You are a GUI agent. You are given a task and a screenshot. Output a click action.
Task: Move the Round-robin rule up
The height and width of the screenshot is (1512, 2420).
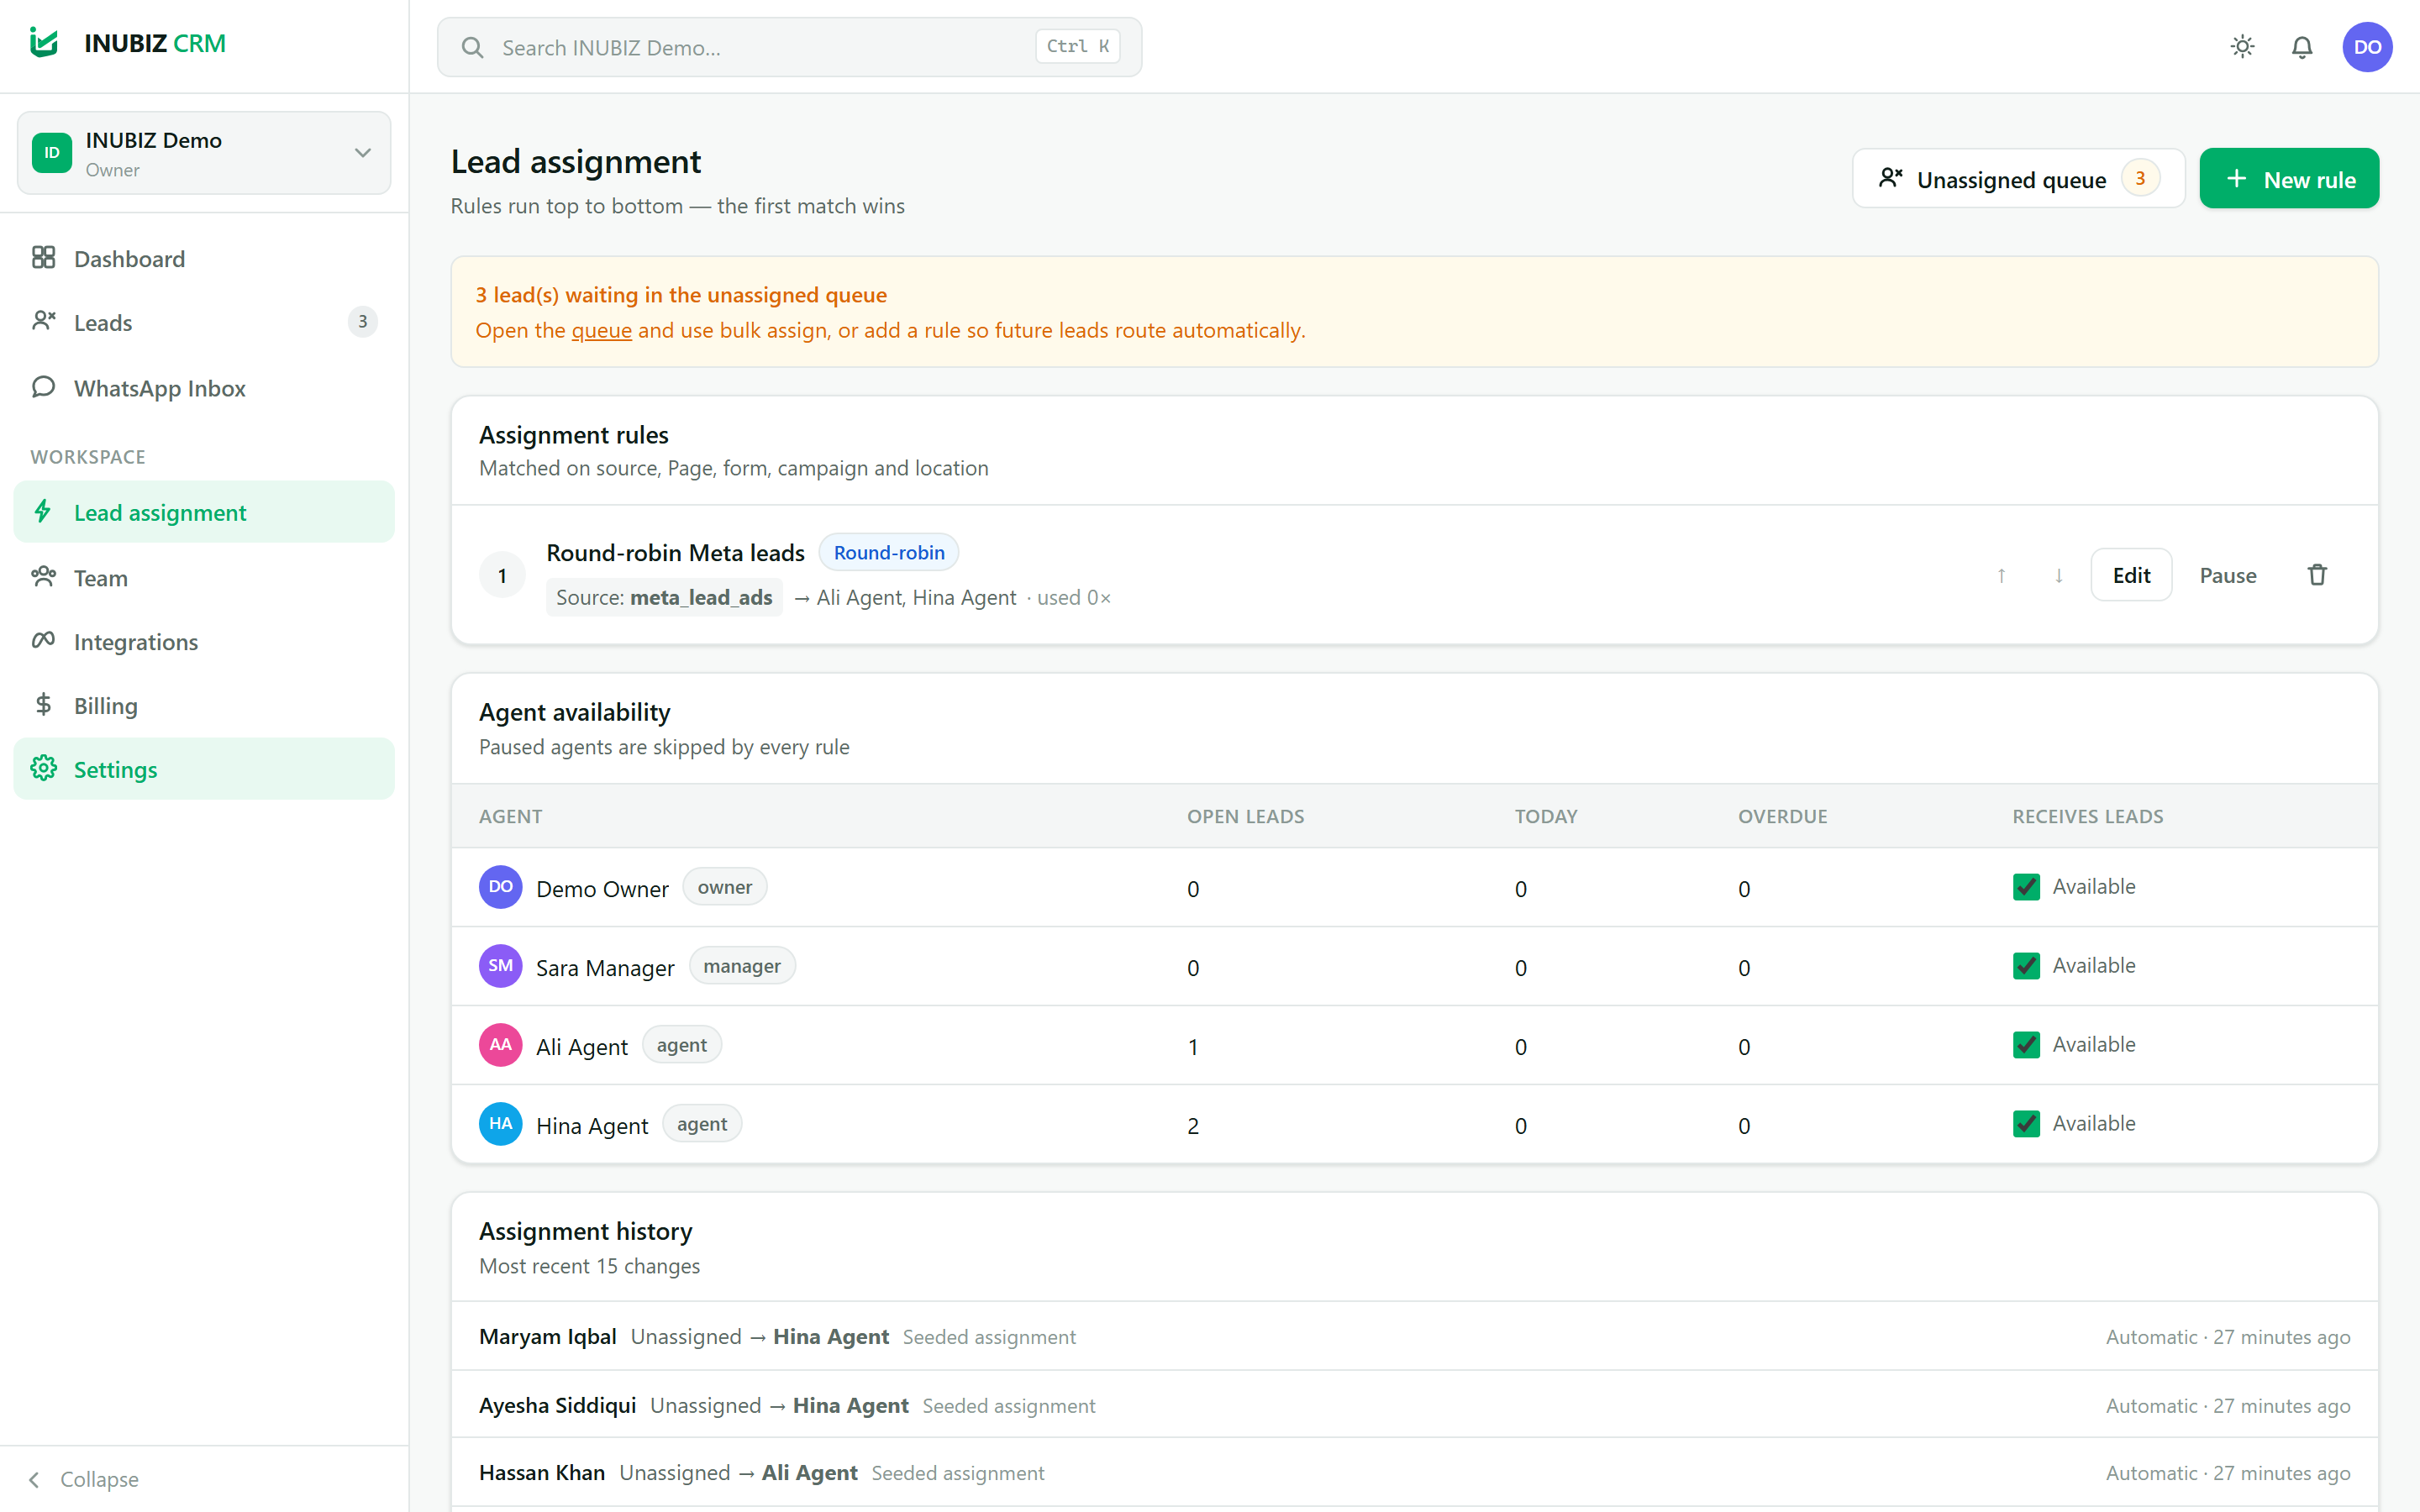tap(2001, 575)
